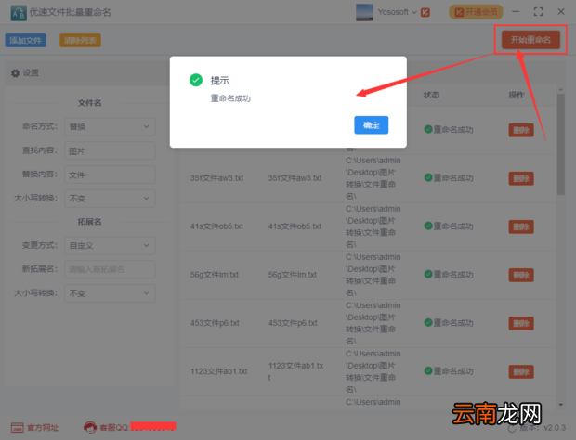Open the file name 大小写转换 dropdown
Image resolution: width=576 pixels, height=440 pixels.
coord(110,198)
